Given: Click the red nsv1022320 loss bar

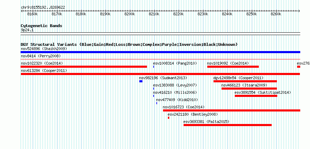Looking at the screenshot, I should (x=84, y=67).
